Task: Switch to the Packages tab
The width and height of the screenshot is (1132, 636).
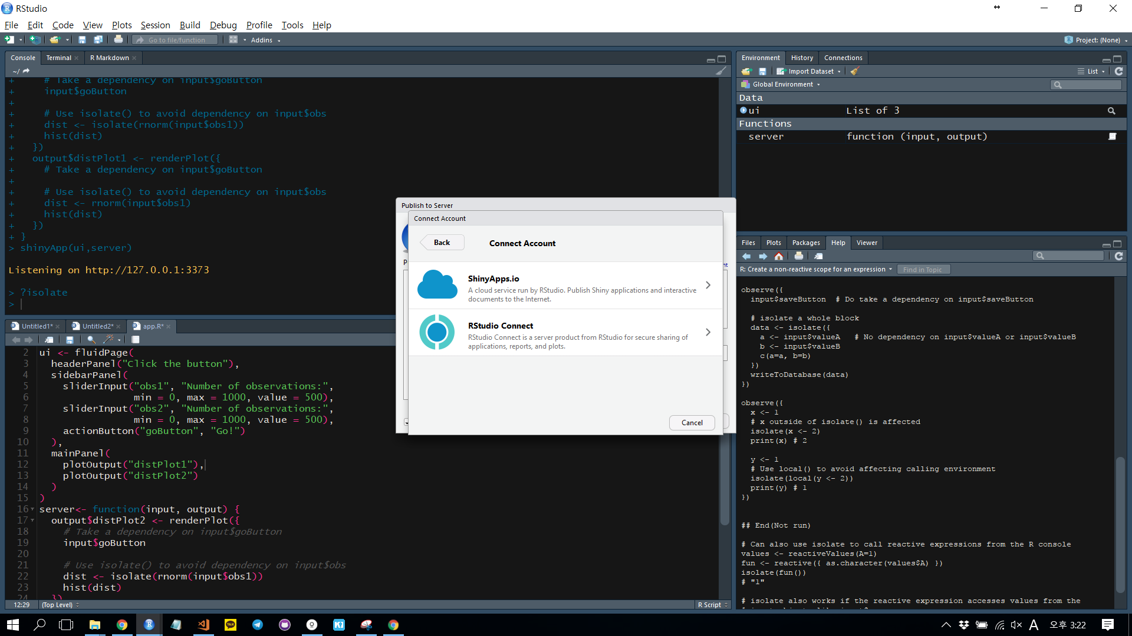Action: click(x=805, y=243)
